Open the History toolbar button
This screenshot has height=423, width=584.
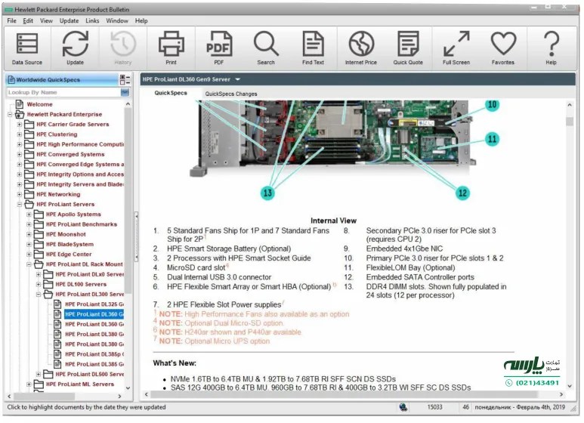point(123,48)
